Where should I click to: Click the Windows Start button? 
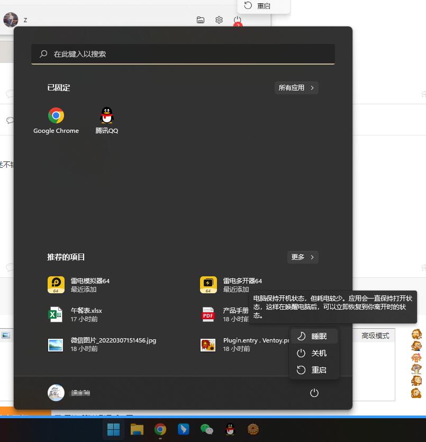pos(113,429)
